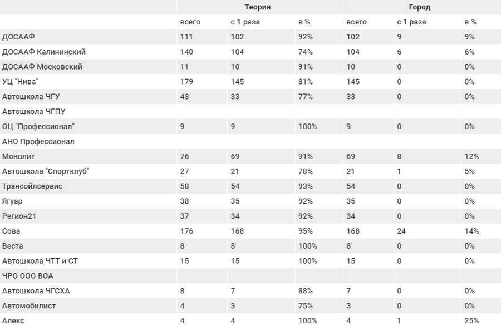Viewport: 501px width, 331px height.
Task: Click the "Сова" row name
Action: [x=11, y=231]
